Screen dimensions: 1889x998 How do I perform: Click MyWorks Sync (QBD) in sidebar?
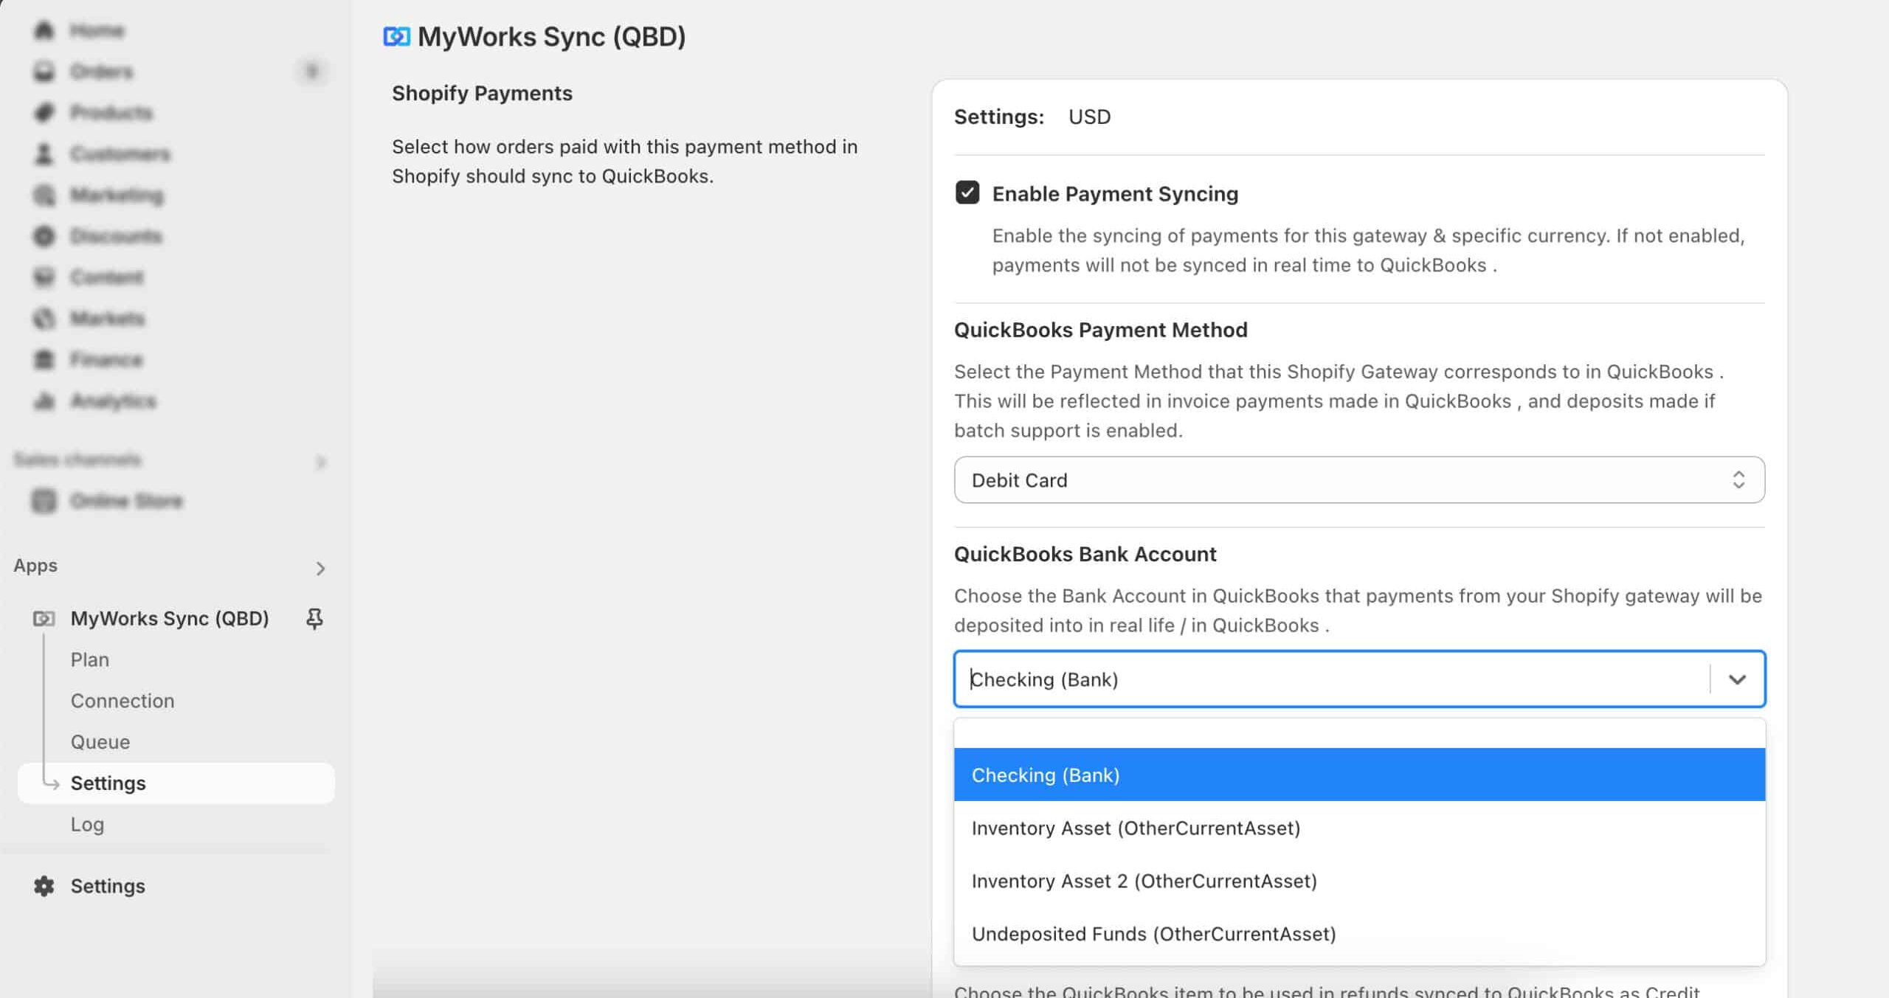(x=170, y=618)
